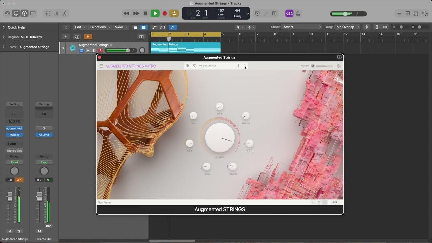Start playback with the green Play button
Viewport: 432px width, 243px height.
[155, 13]
